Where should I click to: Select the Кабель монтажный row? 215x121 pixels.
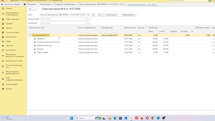(x=122, y=46)
